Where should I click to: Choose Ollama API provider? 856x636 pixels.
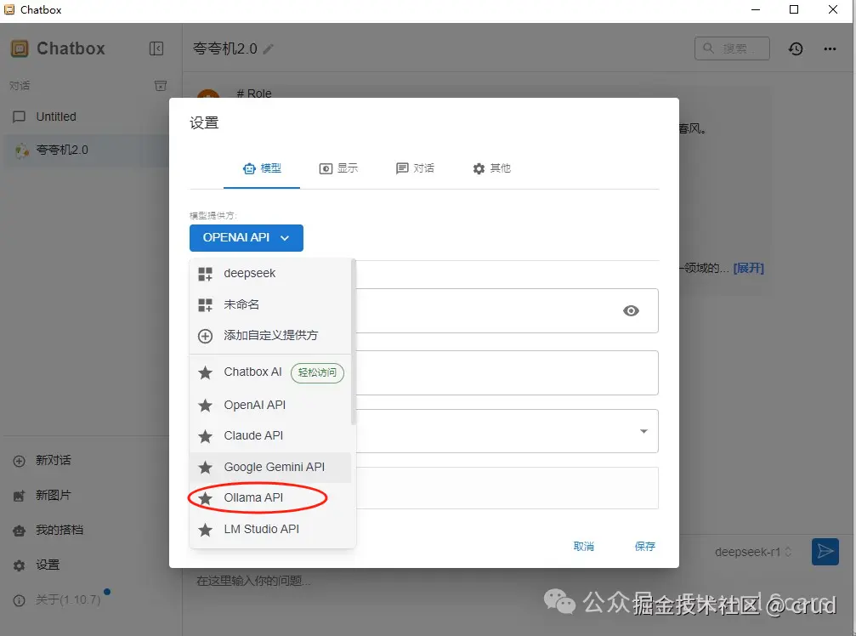pos(270,498)
